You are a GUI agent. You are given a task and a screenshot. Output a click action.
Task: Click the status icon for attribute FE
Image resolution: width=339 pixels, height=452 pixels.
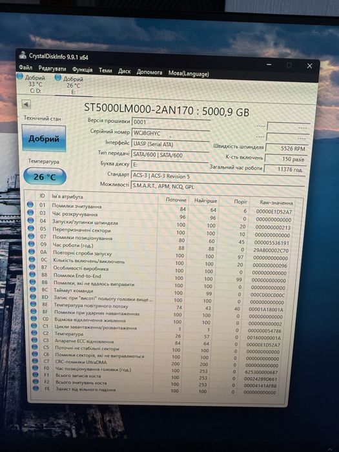click(36, 388)
